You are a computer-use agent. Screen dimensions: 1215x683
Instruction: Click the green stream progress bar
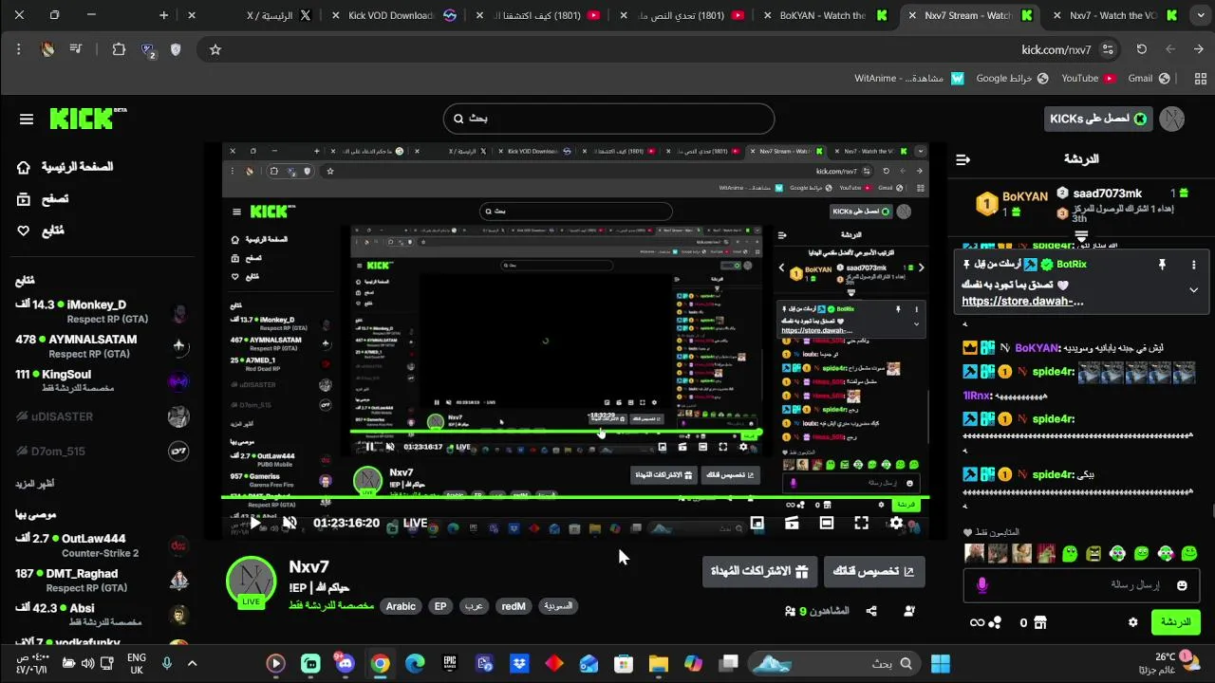pos(575,497)
